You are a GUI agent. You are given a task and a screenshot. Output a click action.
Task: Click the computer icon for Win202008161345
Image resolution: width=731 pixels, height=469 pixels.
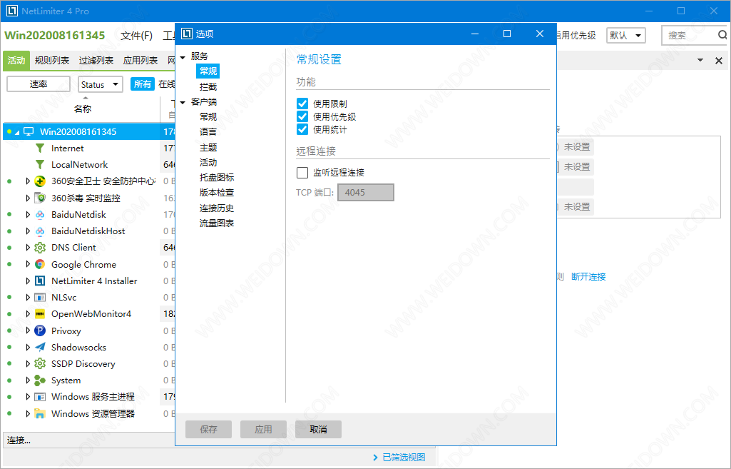point(29,131)
